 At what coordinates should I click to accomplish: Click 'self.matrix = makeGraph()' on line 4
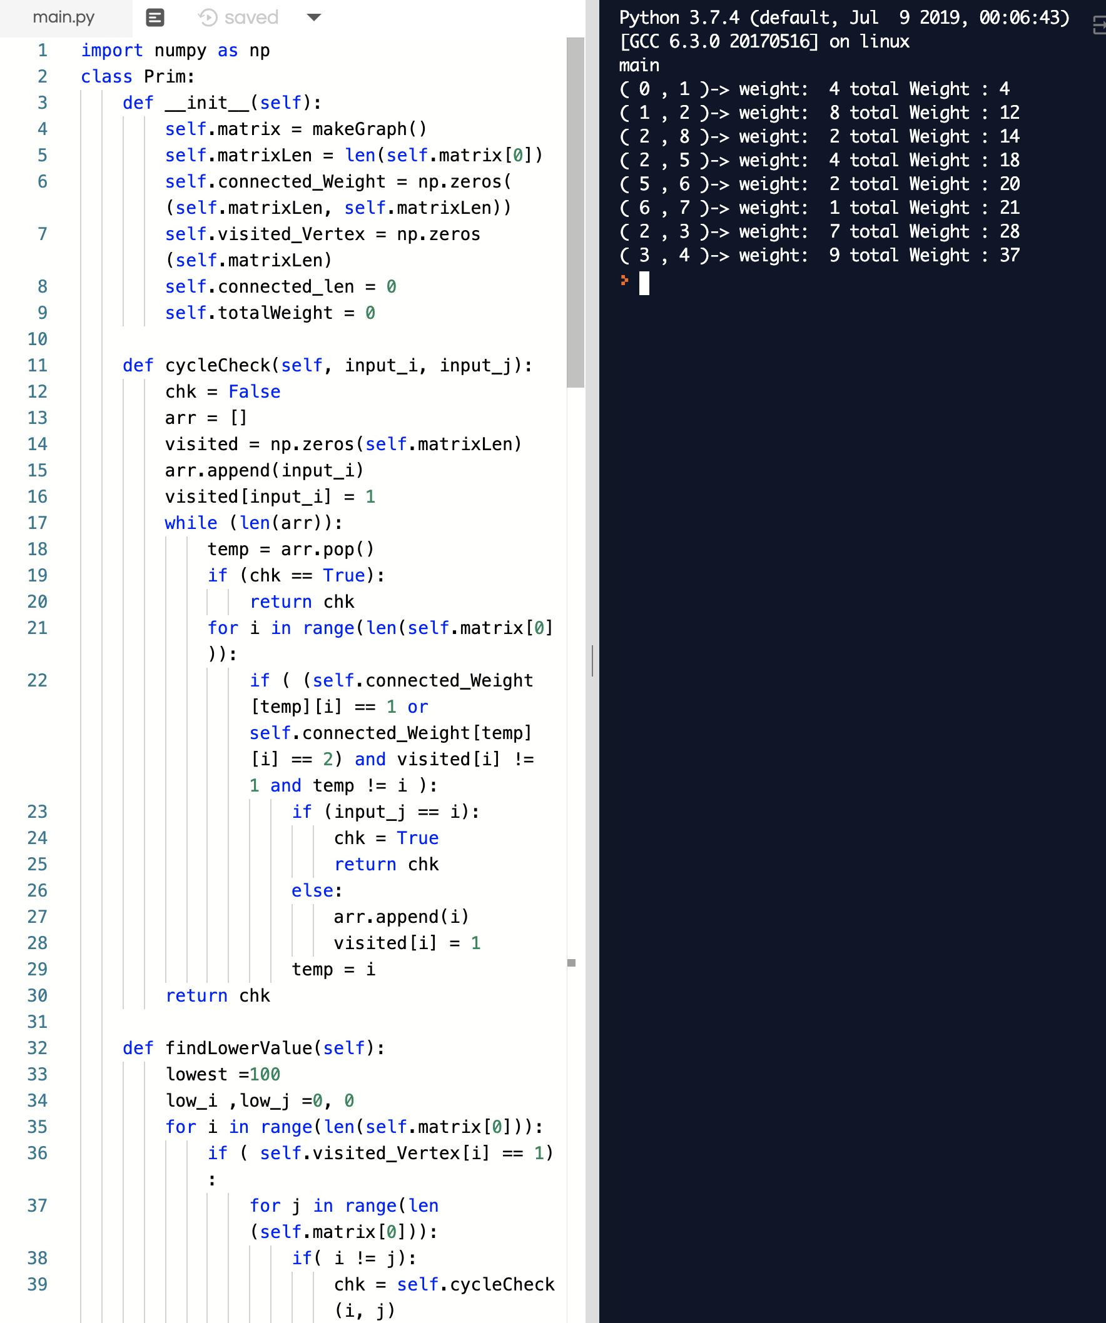tap(295, 129)
